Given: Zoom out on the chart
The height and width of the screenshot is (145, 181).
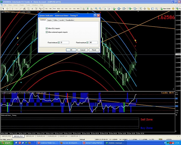Looking at the screenshot, I should point(100,9).
